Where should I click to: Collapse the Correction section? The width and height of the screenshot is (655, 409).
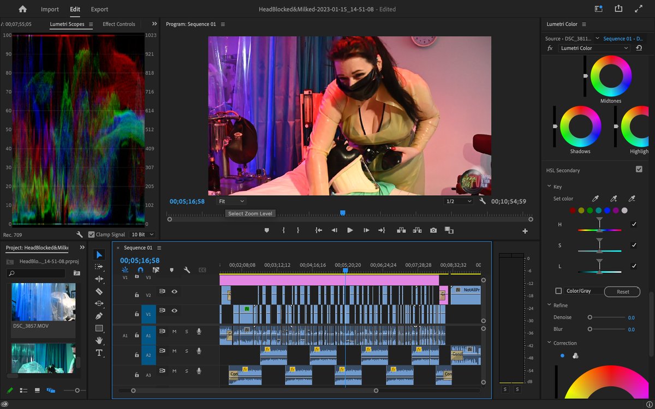coord(549,343)
